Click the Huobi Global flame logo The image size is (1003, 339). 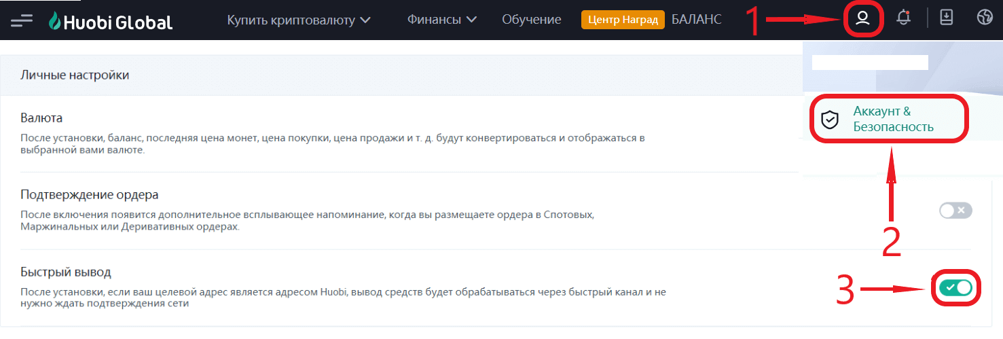[54, 21]
